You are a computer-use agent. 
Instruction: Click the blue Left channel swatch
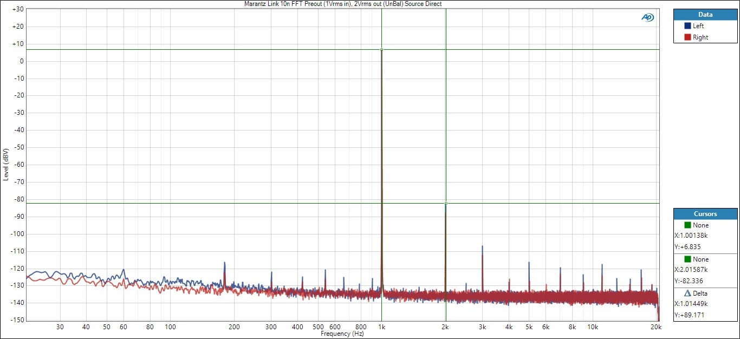pyautogui.click(x=687, y=26)
